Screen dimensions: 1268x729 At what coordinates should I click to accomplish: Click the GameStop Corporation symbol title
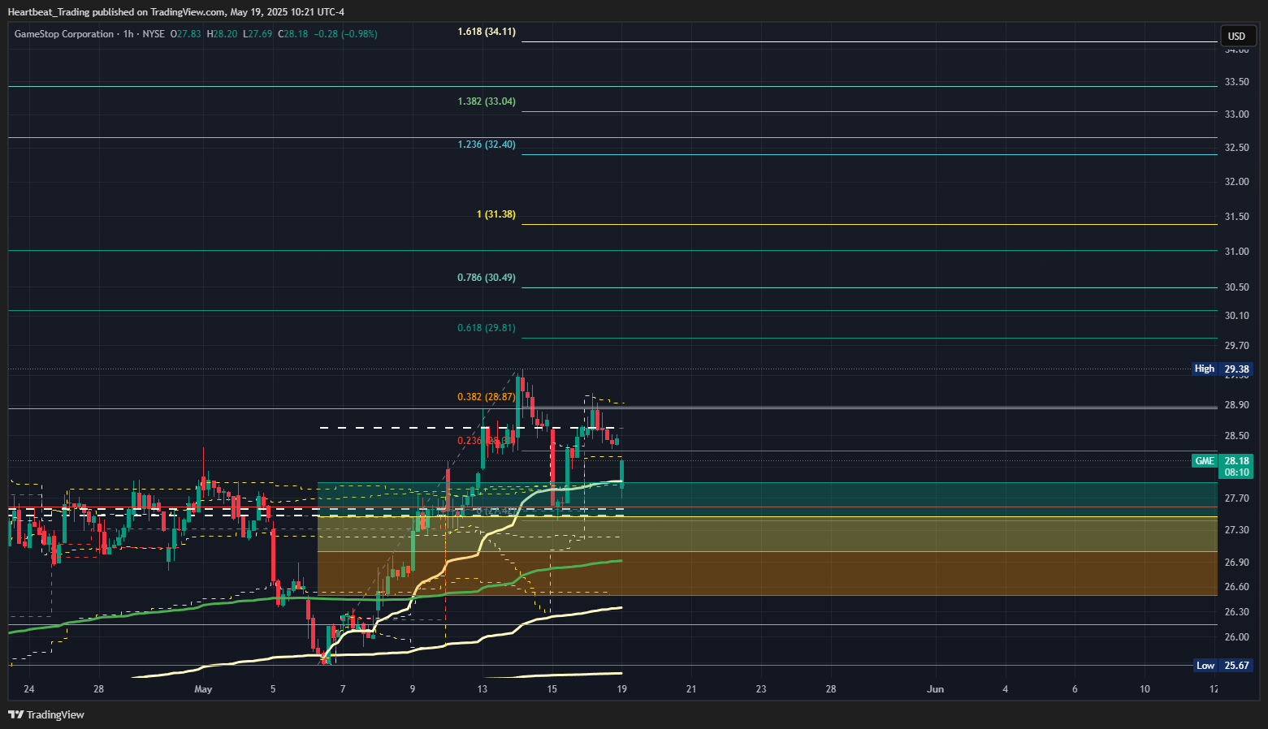(x=64, y=34)
